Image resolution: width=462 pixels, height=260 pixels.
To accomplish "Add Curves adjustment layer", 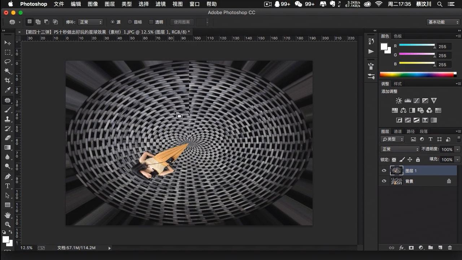I will [x=417, y=101].
